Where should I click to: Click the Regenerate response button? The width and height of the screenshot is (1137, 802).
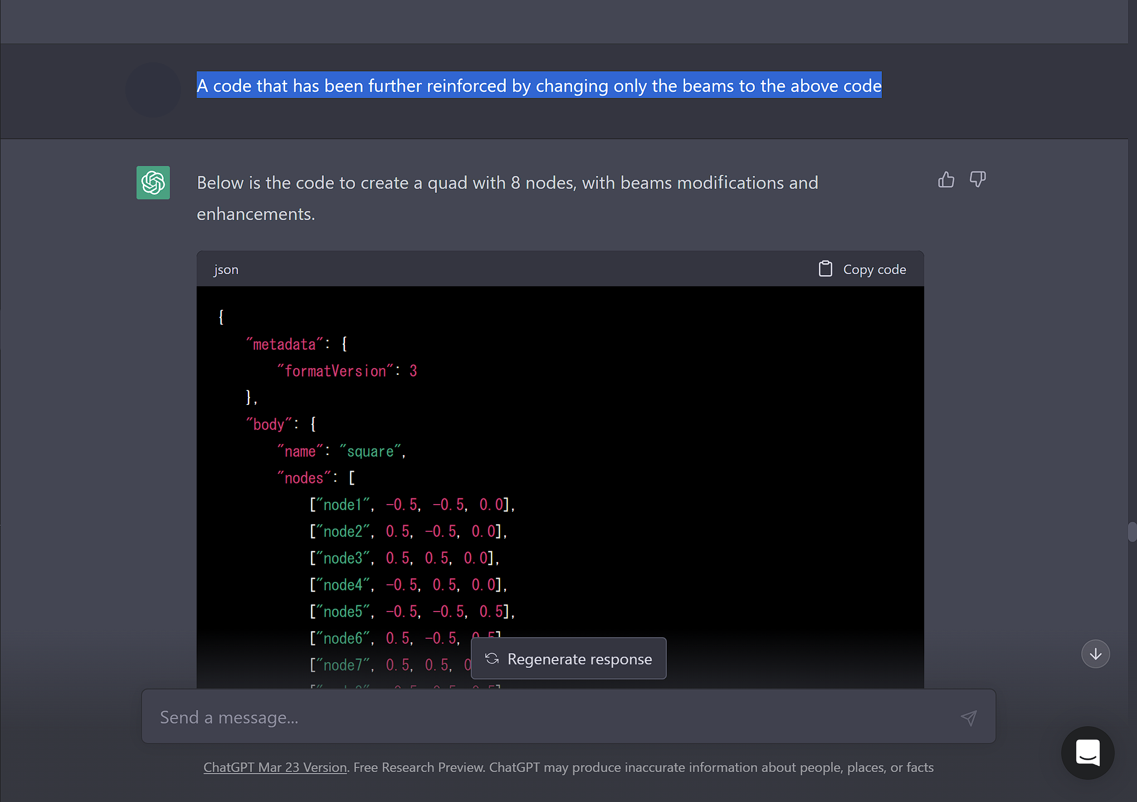[569, 658]
